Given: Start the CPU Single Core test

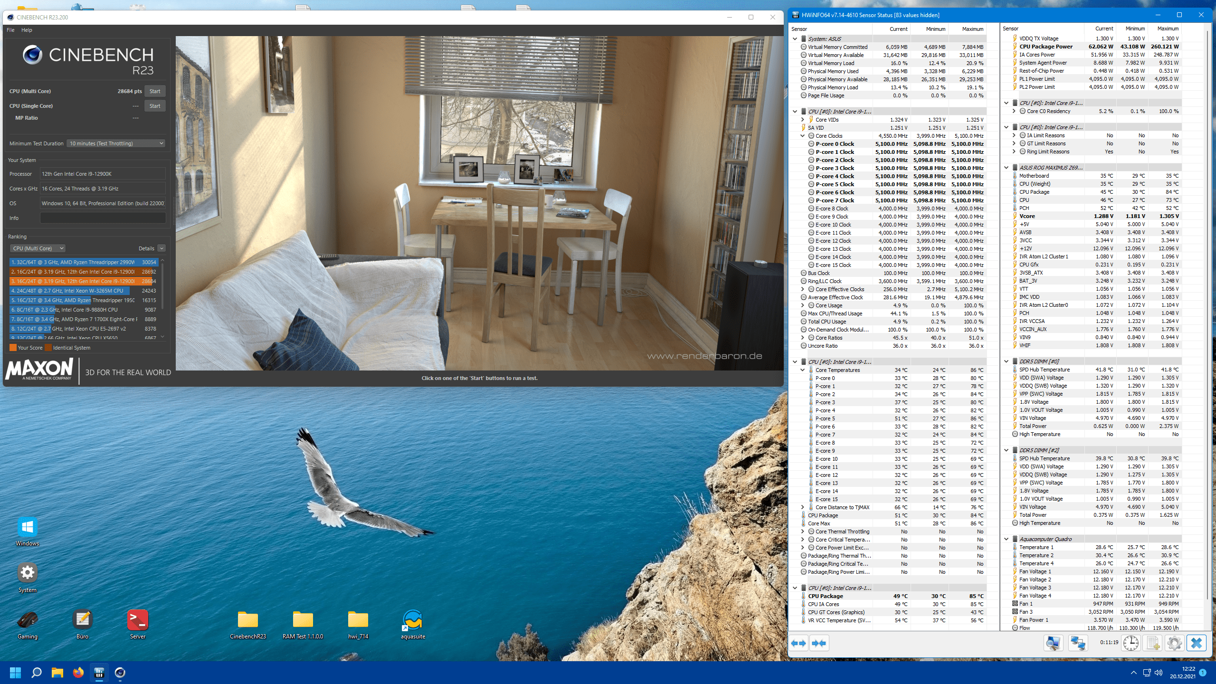Looking at the screenshot, I should click(155, 106).
